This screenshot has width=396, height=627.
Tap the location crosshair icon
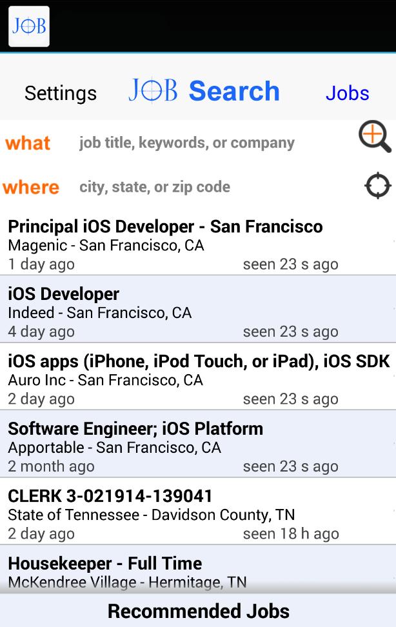coord(377,185)
